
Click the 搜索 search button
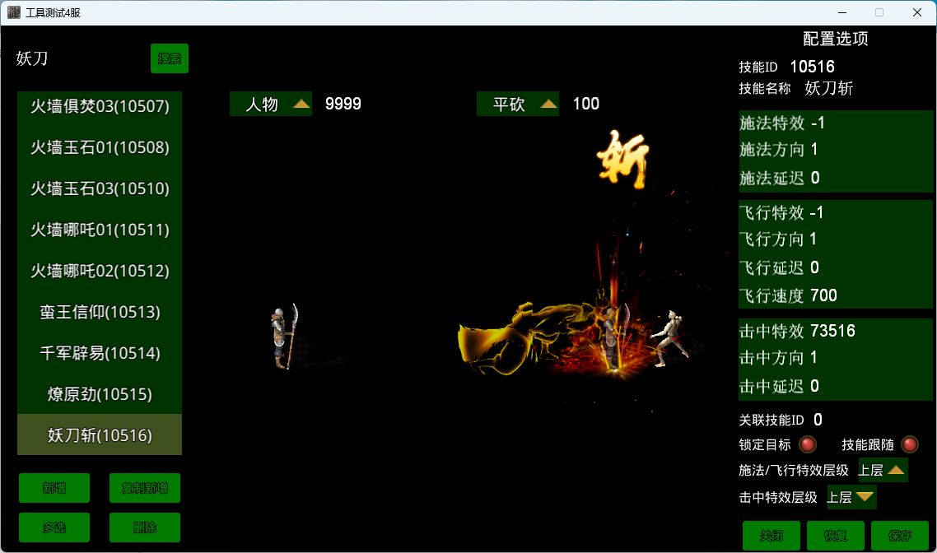(169, 58)
